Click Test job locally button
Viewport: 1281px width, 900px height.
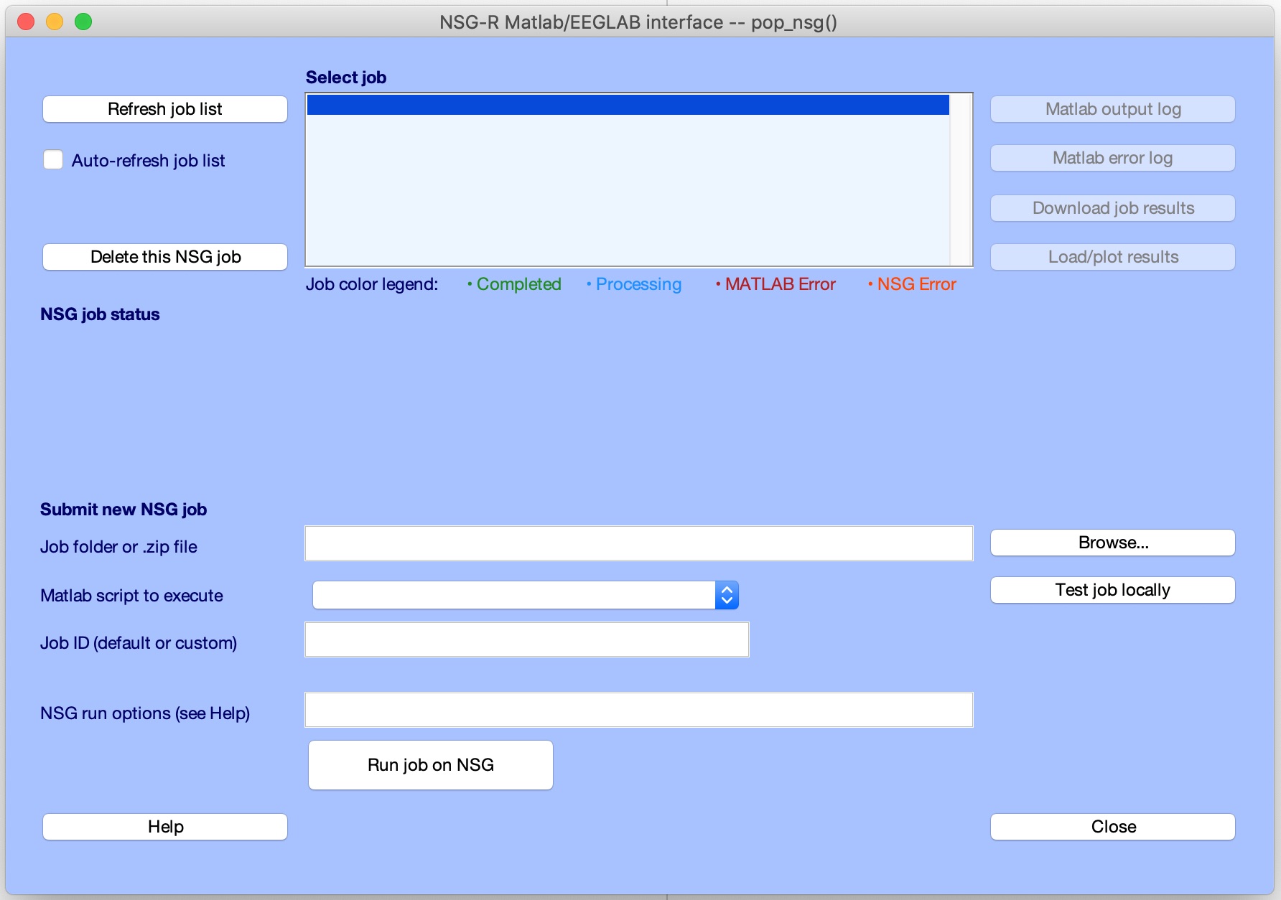click(1113, 590)
